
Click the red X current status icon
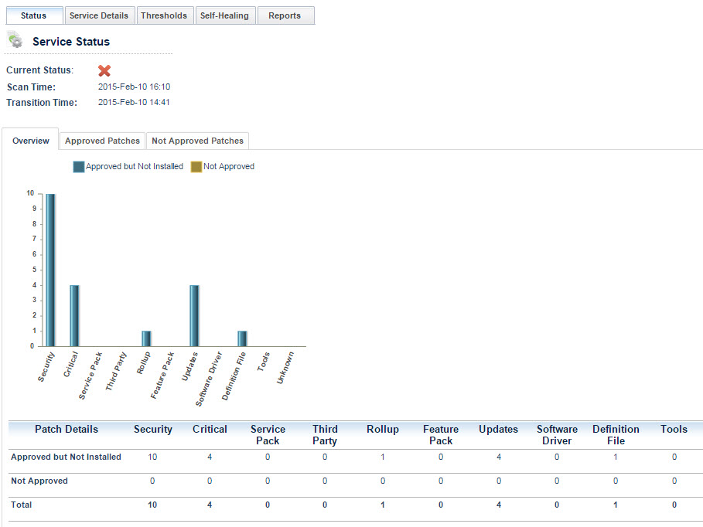click(x=104, y=70)
